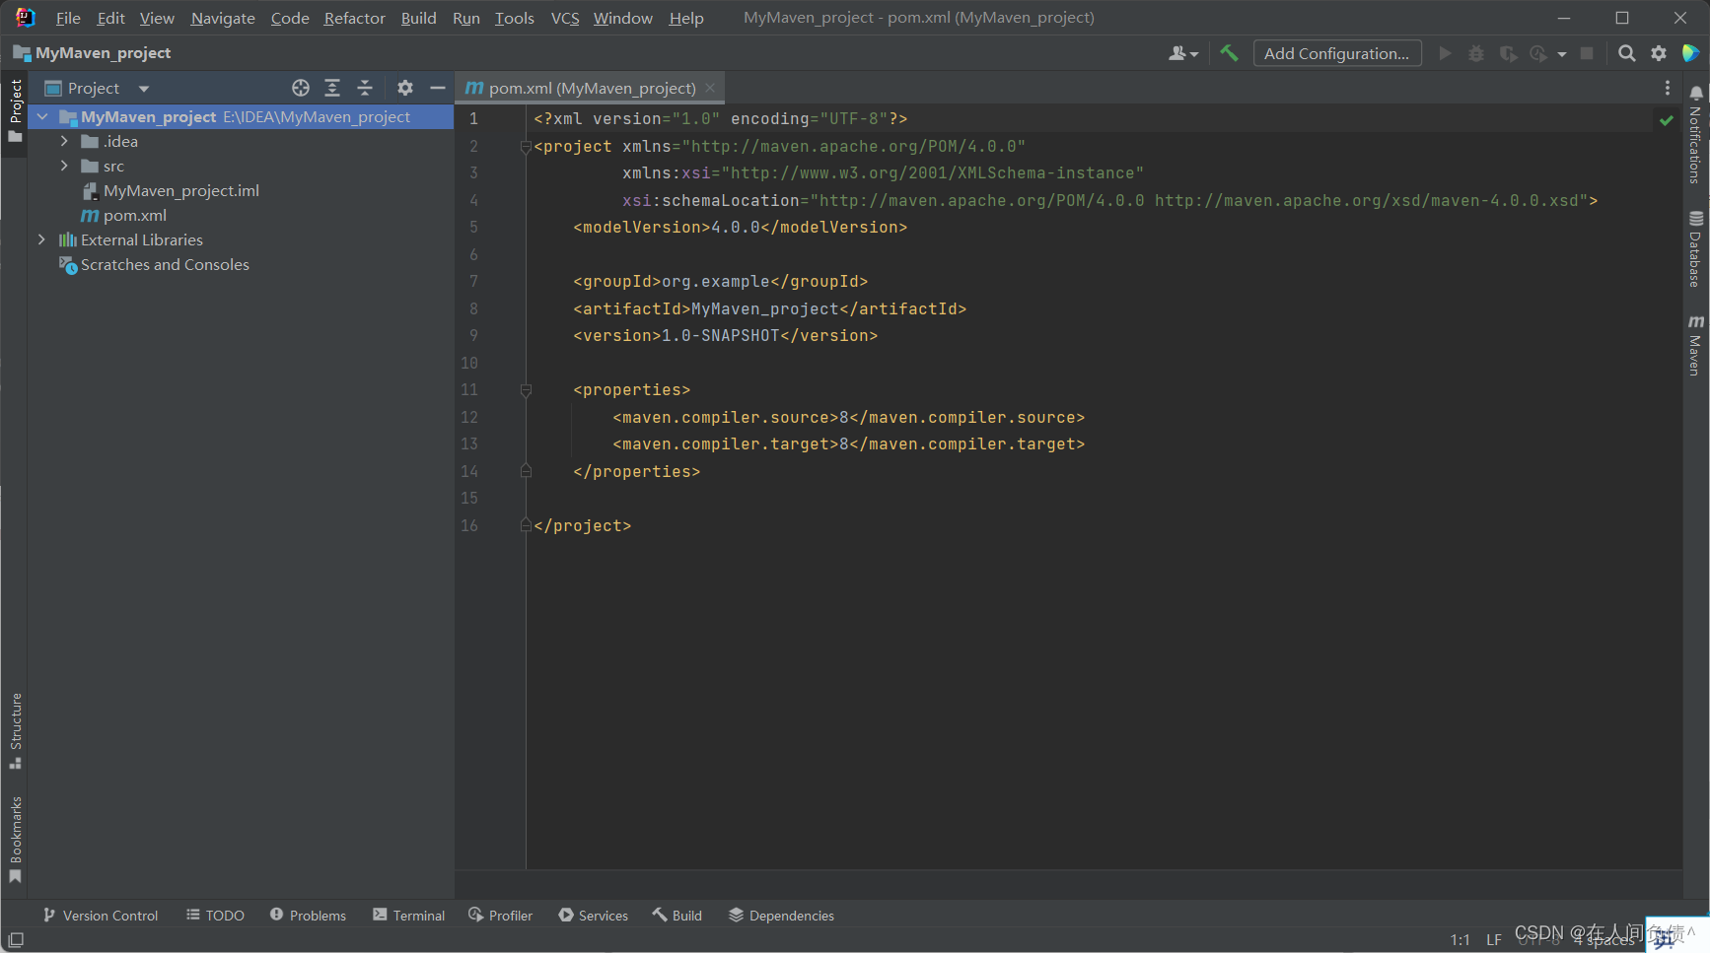1710x953 pixels.
Task: Open the Bookmarks tool window
Action: [16, 840]
